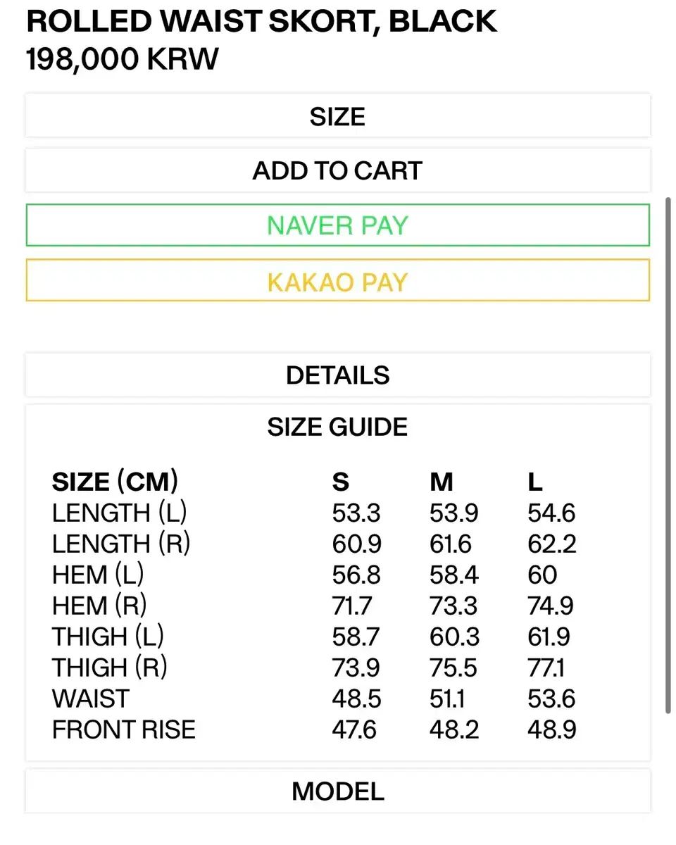Click the vertical page scrollbar
The height and width of the screenshot is (845, 676).
(x=668, y=451)
